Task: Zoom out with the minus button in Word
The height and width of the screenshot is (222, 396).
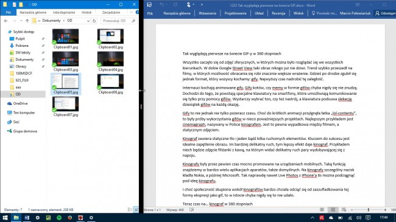Action: point(352,210)
